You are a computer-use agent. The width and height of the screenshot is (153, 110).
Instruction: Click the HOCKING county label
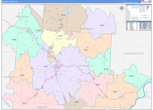point(23,17)
